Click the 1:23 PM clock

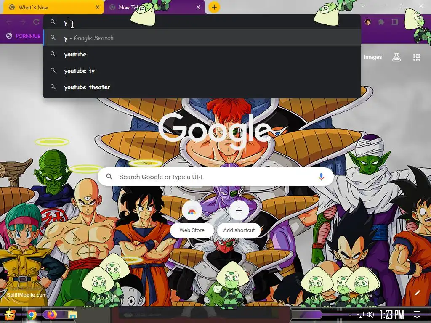392,314
